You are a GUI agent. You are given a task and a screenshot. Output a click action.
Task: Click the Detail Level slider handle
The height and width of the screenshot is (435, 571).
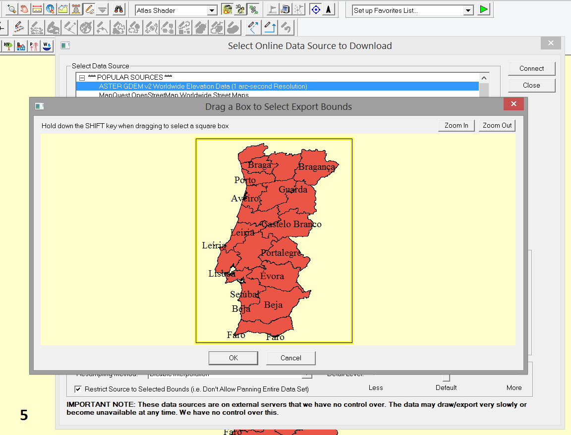(x=447, y=378)
